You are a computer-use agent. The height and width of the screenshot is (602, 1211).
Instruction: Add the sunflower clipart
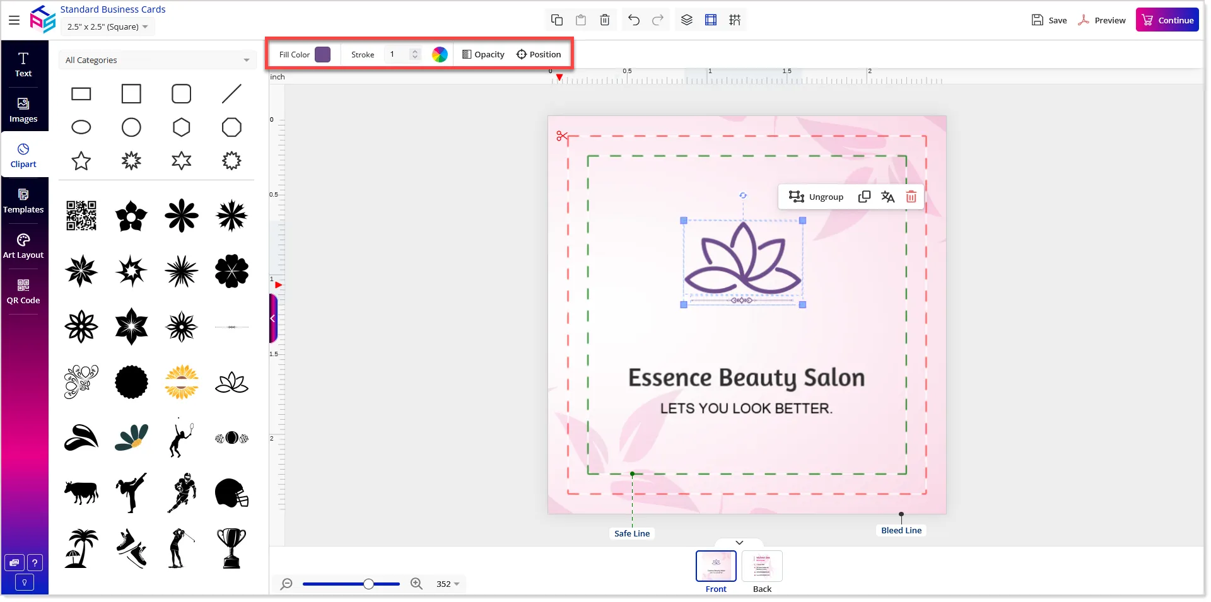182,382
